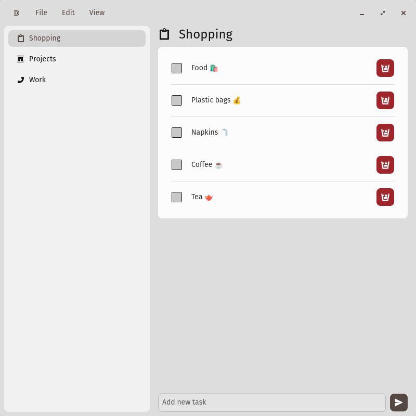416x416 pixels.
Task: Maximize the window
Action: pos(383,13)
